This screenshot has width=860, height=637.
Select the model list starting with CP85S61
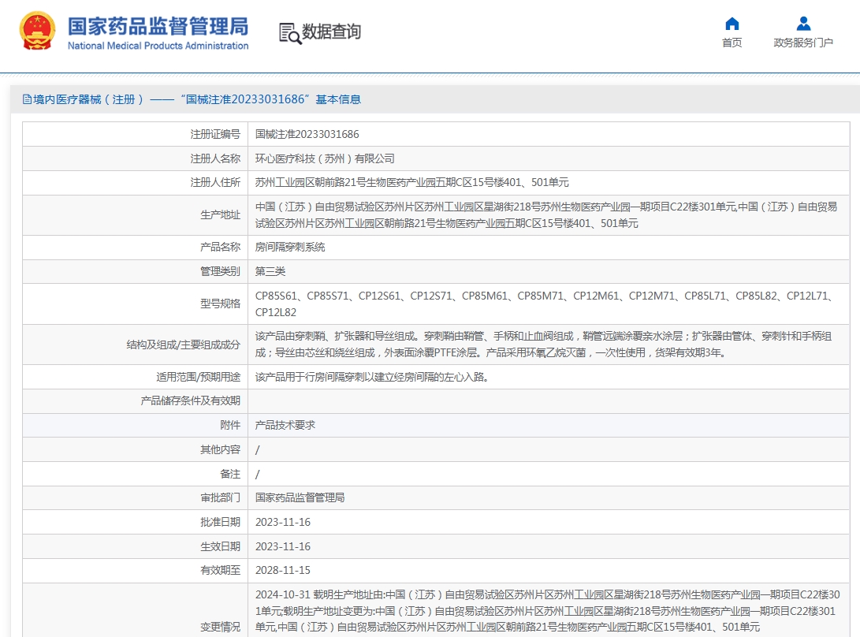pyautogui.click(x=544, y=304)
